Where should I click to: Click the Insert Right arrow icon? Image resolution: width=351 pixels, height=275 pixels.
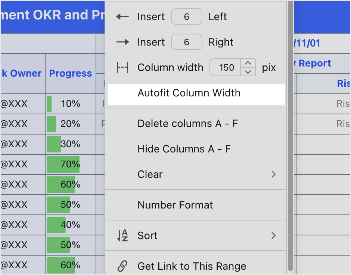(122, 42)
